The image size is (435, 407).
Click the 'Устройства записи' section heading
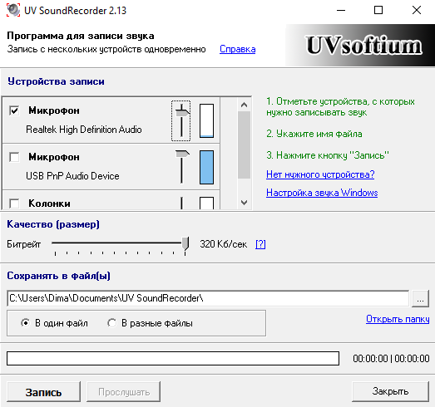(x=56, y=81)
